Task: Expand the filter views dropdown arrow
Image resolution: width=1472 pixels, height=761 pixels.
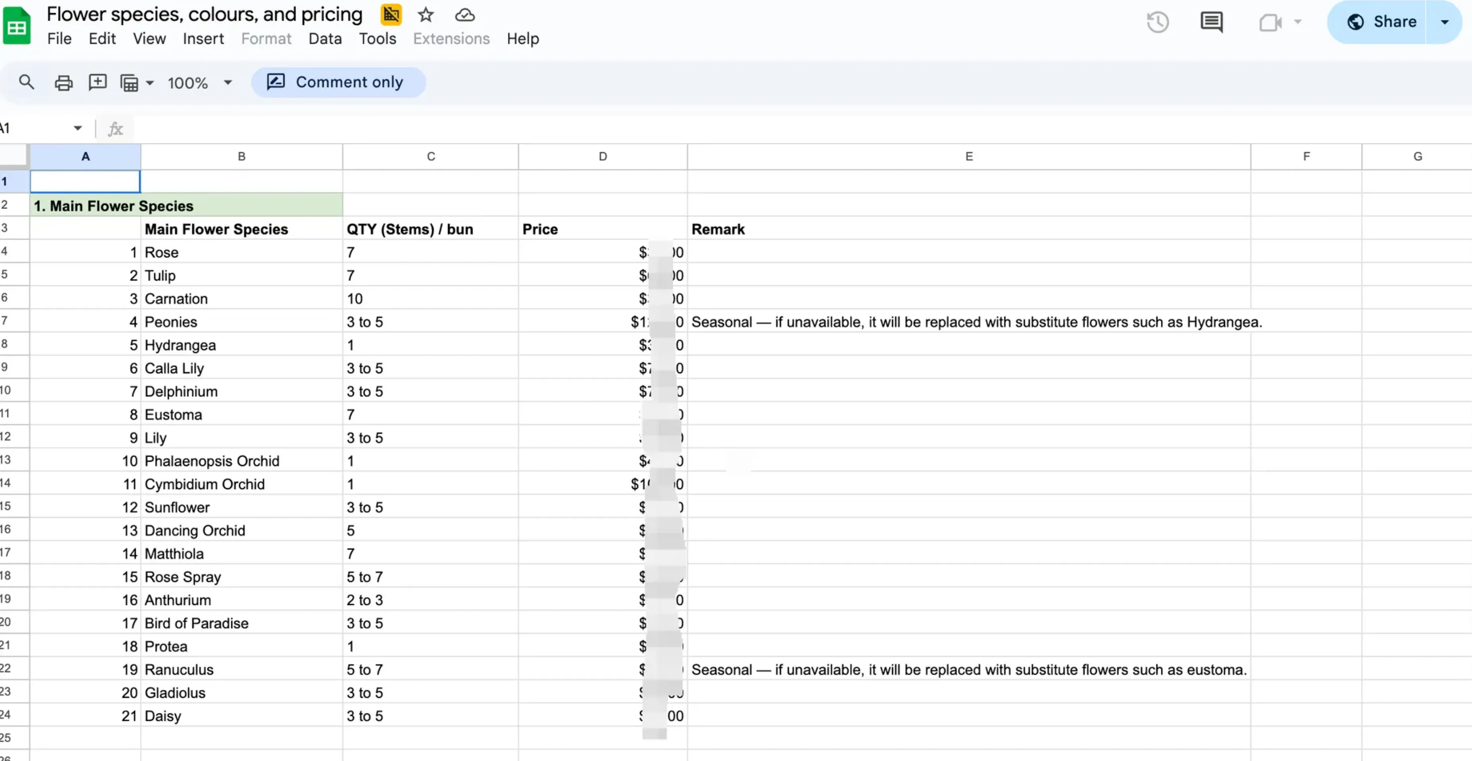Action: click(x=150, y=83)
